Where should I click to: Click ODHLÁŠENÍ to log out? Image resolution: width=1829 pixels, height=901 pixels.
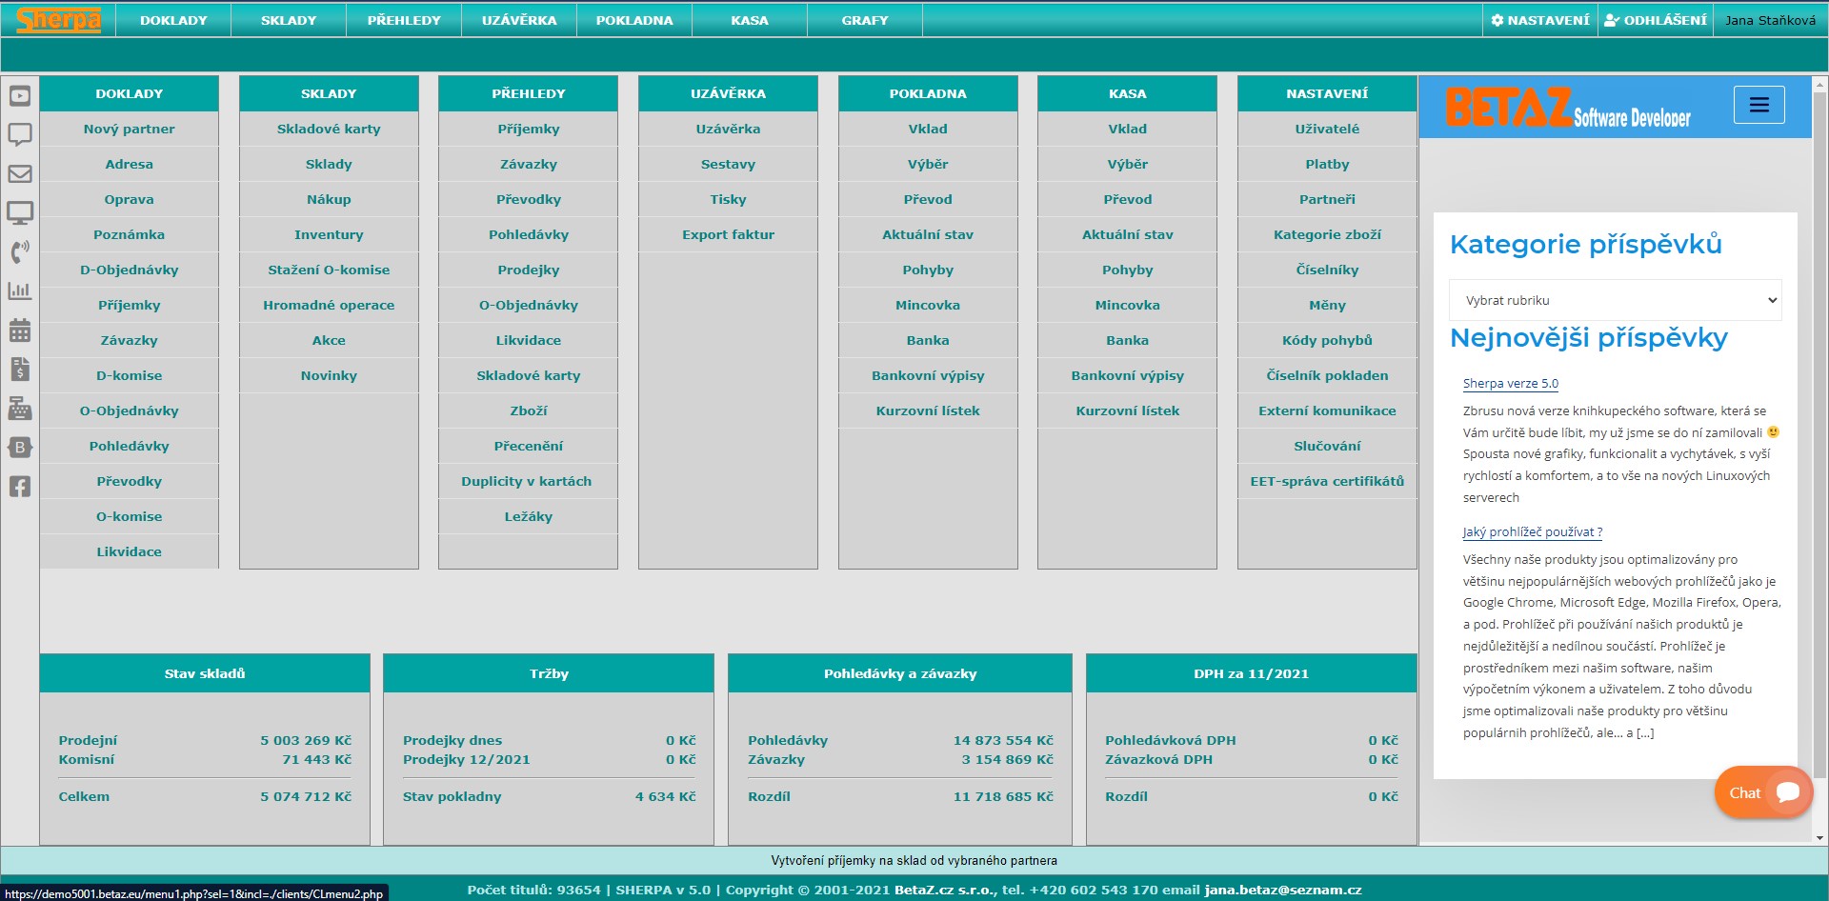[1656, 20]
